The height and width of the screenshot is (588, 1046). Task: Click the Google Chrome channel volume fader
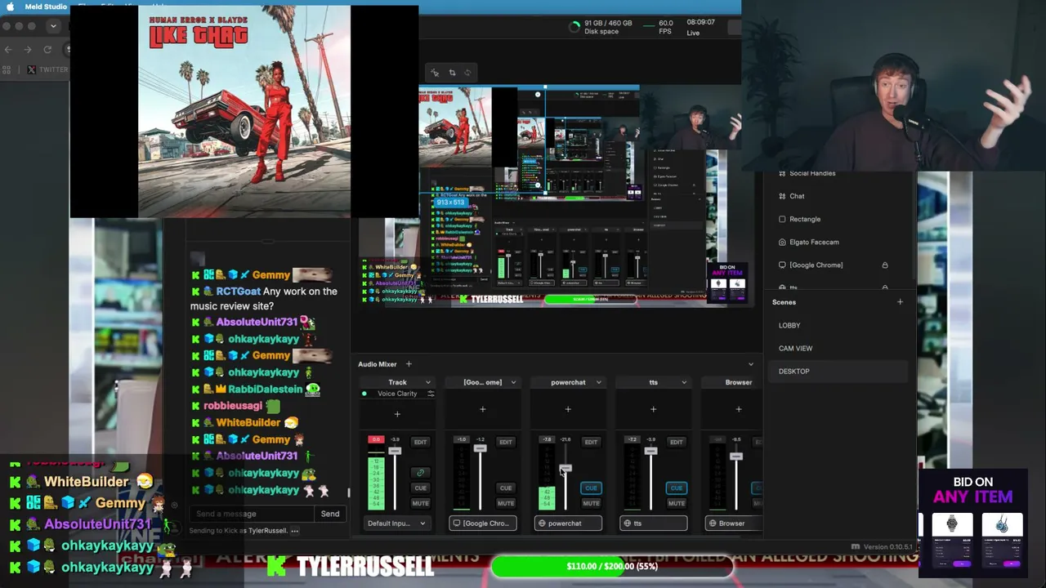480,448
